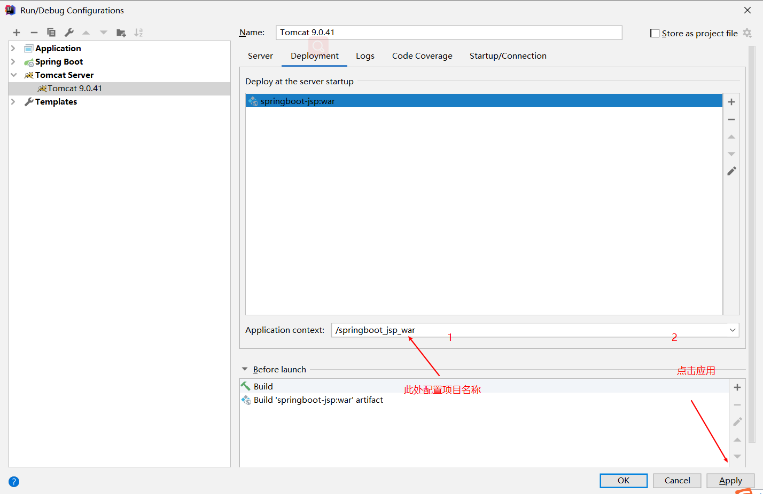Open help question mark icon
The height and width of the screenshot is (494, 763).
pos(14,482)
